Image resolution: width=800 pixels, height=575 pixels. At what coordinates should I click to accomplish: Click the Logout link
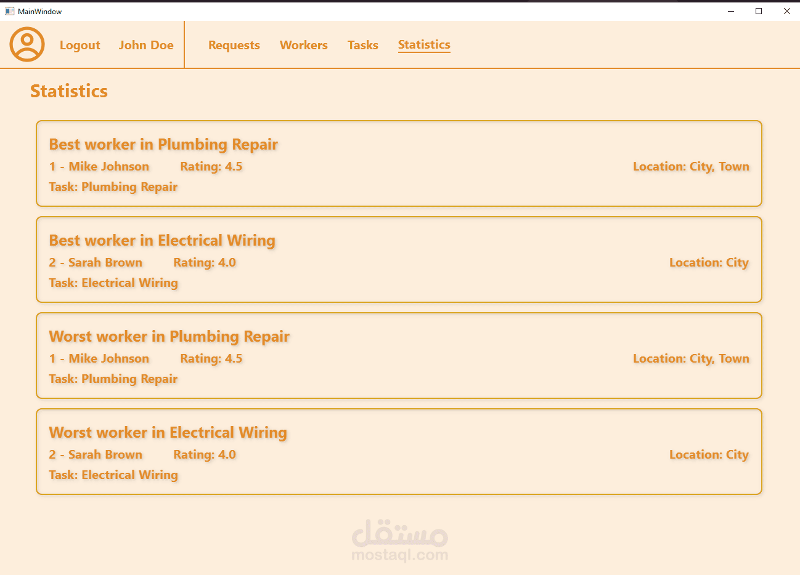80,45
